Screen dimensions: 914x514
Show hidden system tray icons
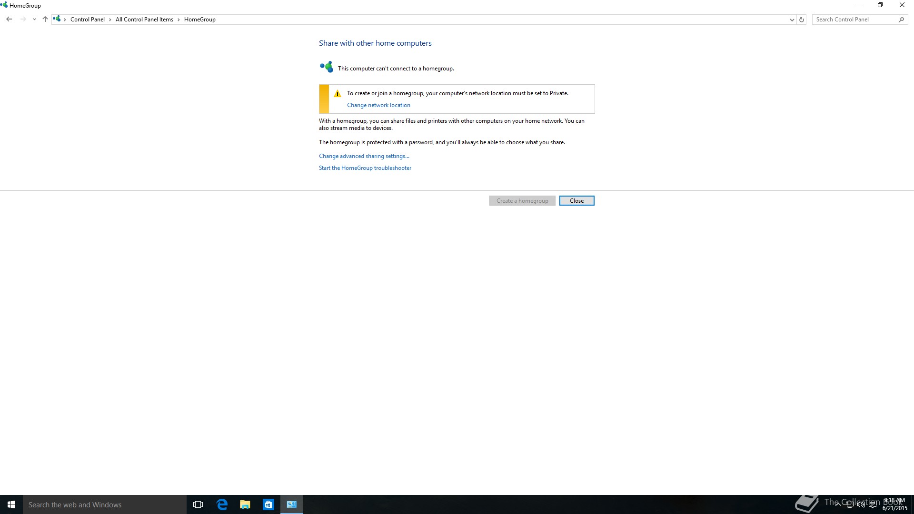(838, 504)
